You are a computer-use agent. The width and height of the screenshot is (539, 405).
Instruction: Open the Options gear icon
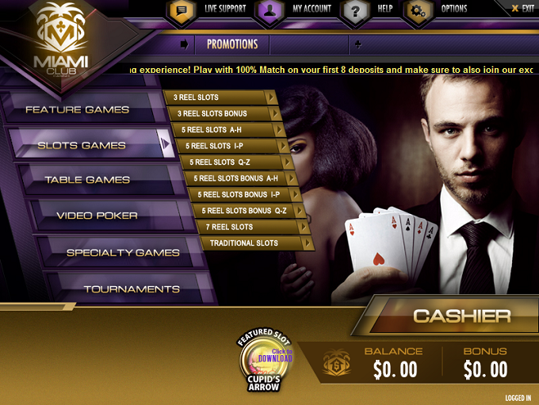tap(418, 12)
